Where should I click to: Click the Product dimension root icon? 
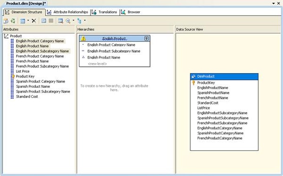click(6, 36)
